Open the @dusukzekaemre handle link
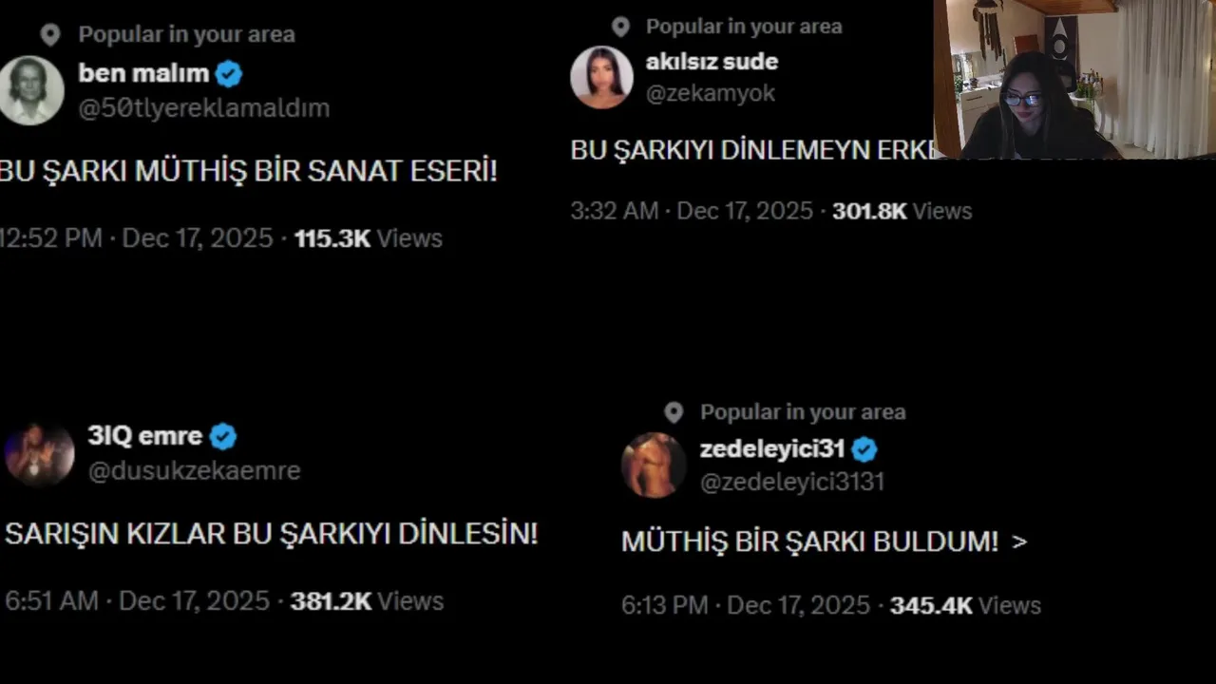The height and width of the screenshot is (684, 1216). 194,471
